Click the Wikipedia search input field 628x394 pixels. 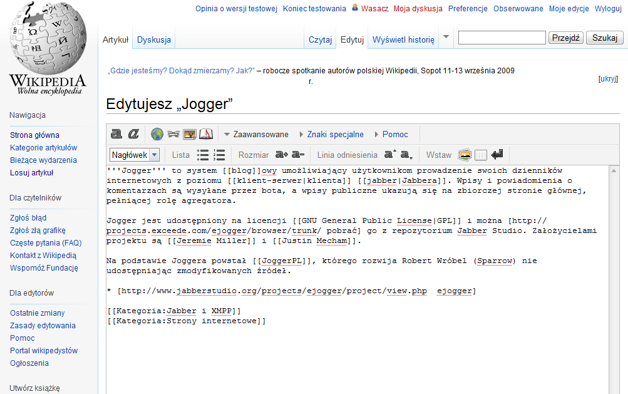(x=502, y=38)
